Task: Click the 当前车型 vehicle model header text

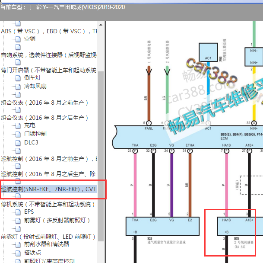Action: click(x=63, y=7)
